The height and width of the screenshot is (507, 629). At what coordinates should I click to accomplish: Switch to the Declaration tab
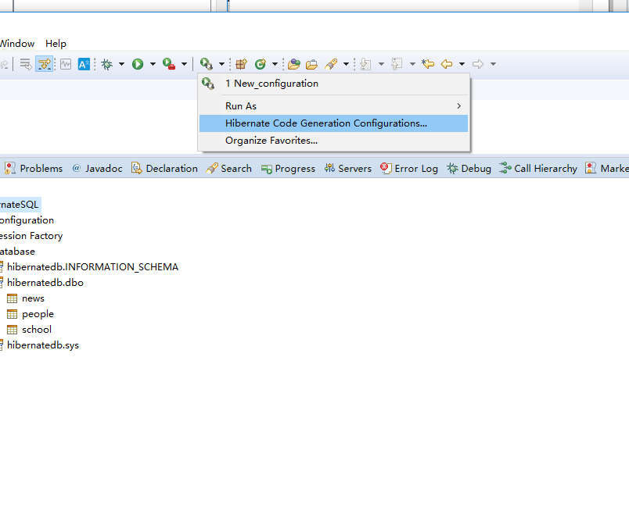click(x=164, y=169)
